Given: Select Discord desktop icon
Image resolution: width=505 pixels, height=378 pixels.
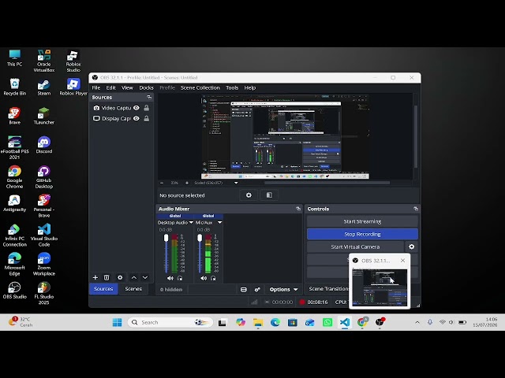Looking at the screenshot, I should coord(44,145).
